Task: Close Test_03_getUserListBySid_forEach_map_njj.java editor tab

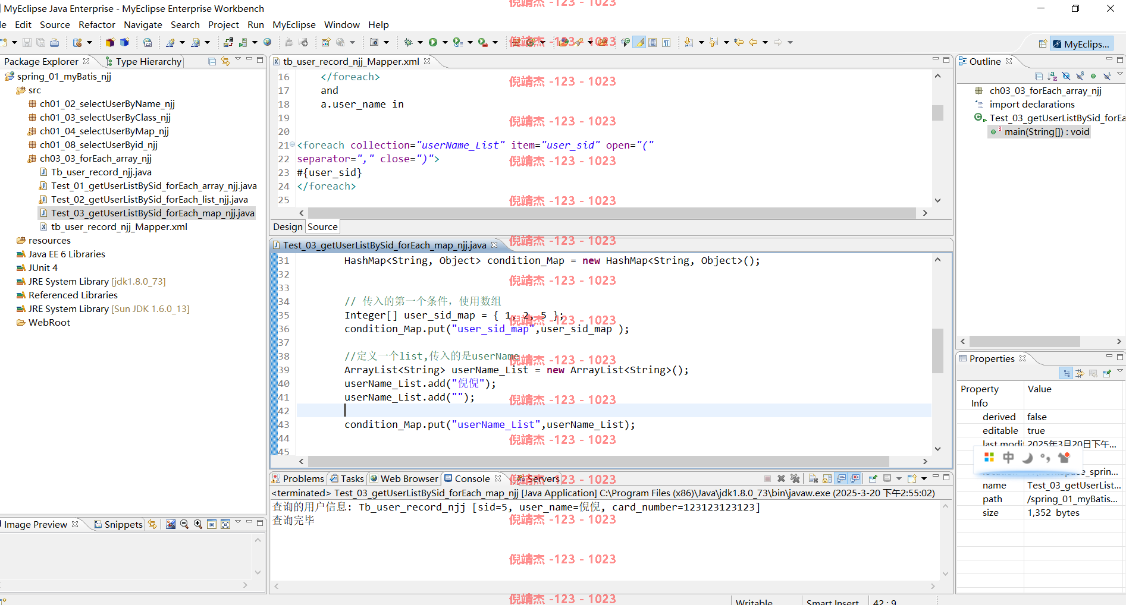Action: pyautogui.click(x=494, y=245)
